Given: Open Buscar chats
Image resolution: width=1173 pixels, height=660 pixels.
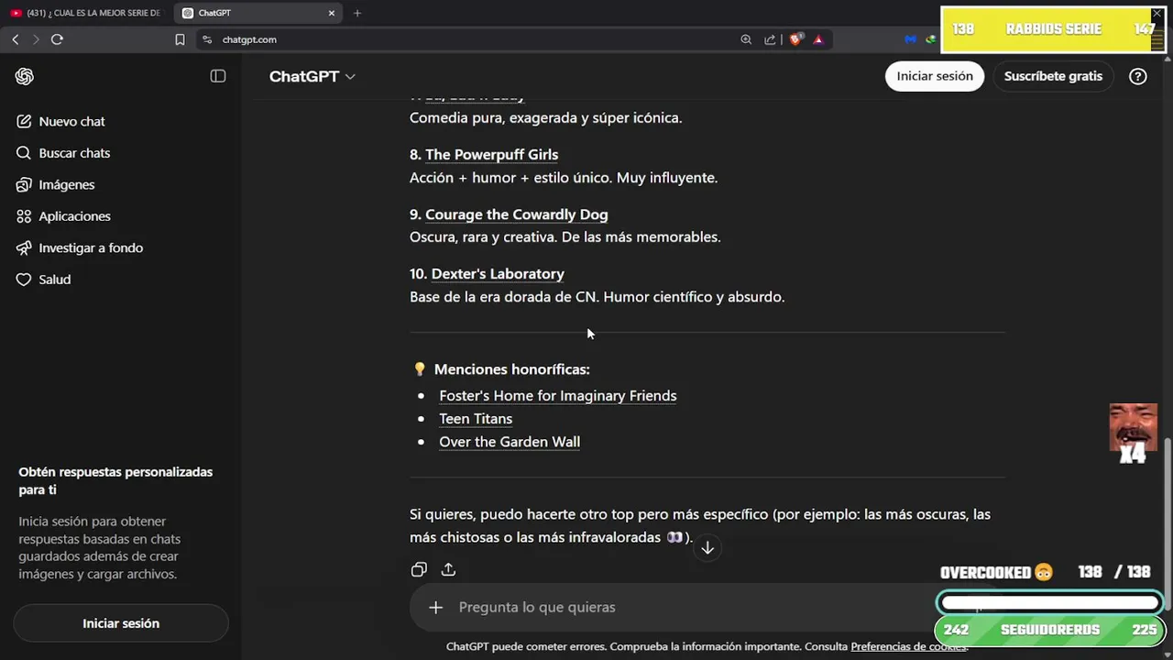Looking at the screenshot, I should pos(74,153).
